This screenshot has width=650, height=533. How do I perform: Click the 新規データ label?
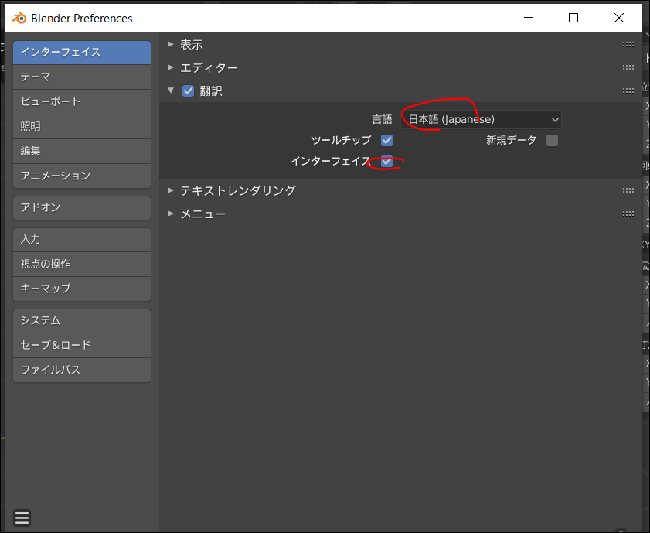tap(511, 140)
